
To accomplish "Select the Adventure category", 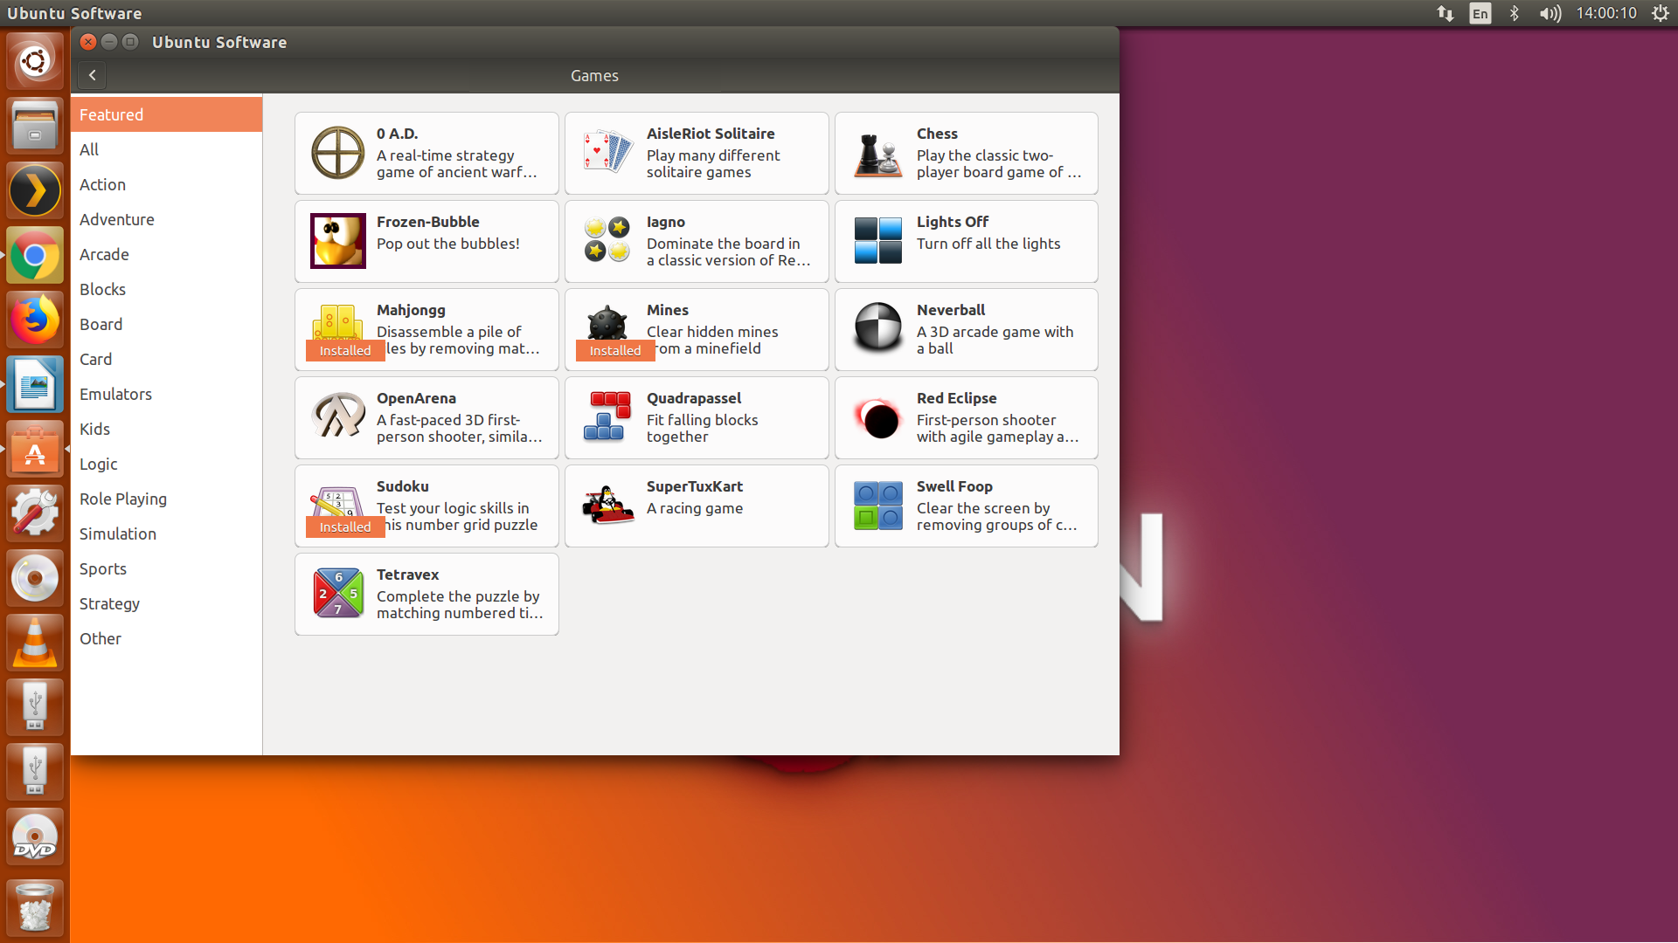I will (166, 219).
